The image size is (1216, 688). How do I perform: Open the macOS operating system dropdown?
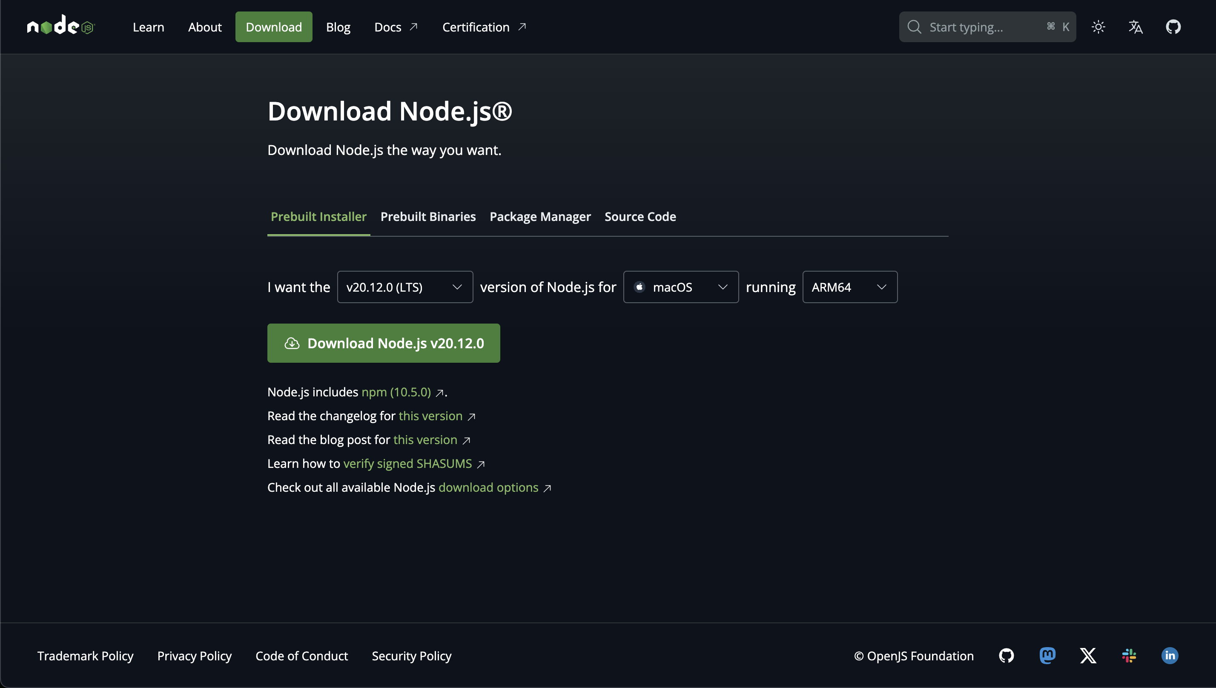(x=681, y=287)
